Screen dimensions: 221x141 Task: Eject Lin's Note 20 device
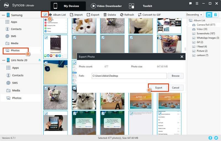coord(40,60)
